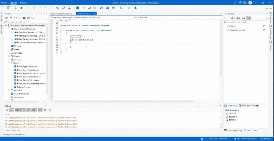Click the blue Run play icon in toolbar
This screenshot has height=141, width=274.
[x=22, y=8]
